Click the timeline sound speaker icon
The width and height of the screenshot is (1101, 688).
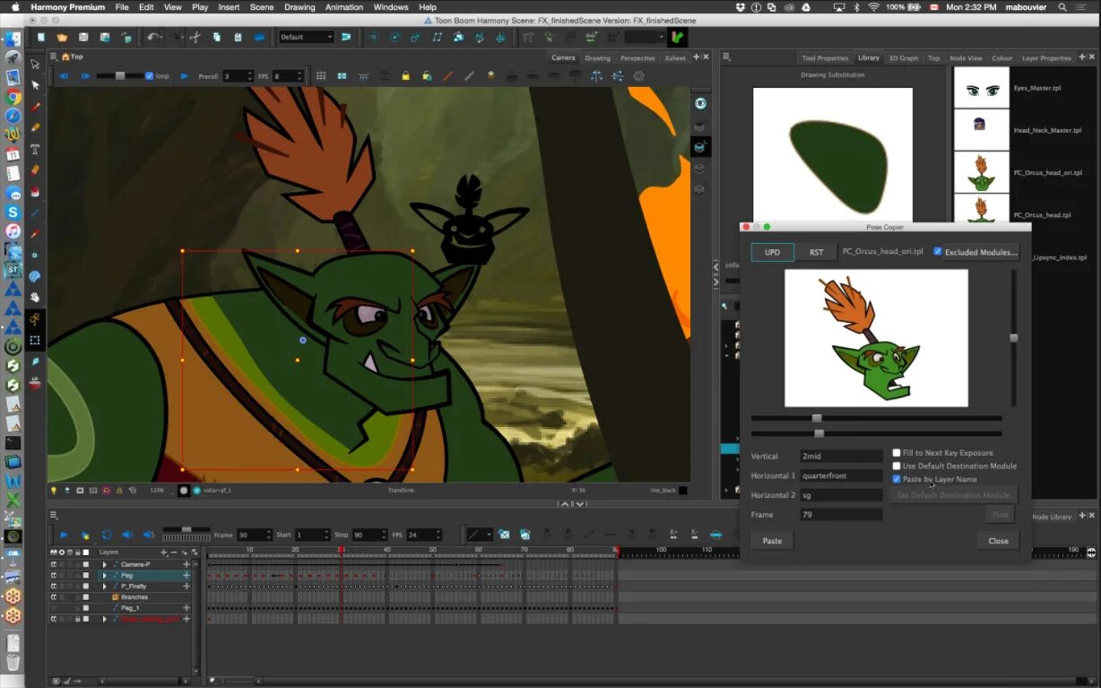point(126,535)
